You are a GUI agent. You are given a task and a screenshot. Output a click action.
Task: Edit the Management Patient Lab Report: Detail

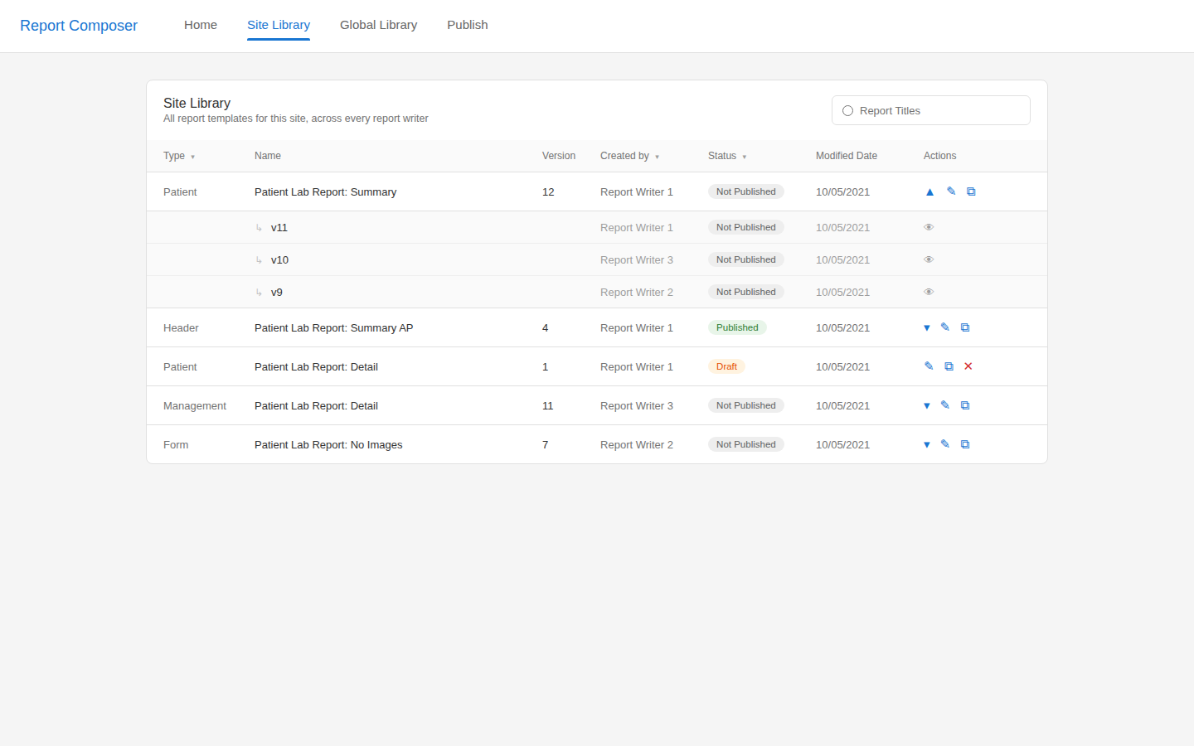point(945,405)
